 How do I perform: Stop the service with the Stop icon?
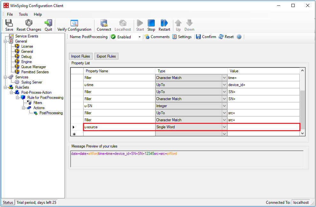[x=151, y=25]
